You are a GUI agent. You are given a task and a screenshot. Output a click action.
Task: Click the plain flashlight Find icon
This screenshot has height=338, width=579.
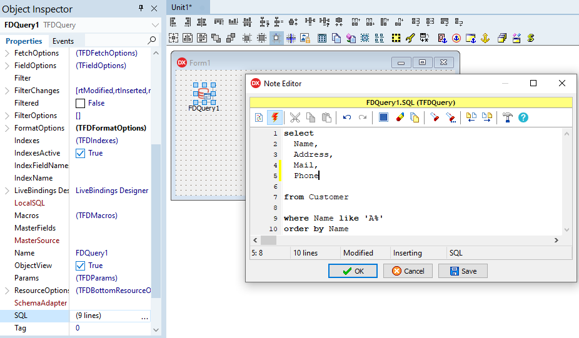(x=435, y=117)
